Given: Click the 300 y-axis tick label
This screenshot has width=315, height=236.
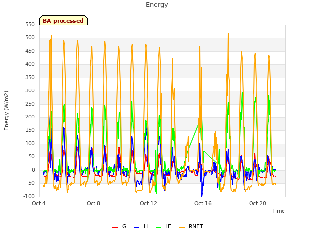Looking at the screenshot, I should click(30, 90).
